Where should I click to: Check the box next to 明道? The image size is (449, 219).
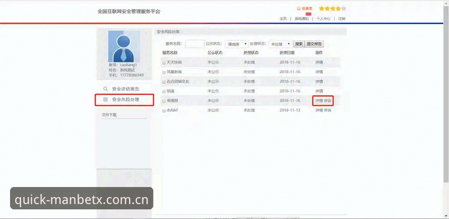(x=164, y=92)
